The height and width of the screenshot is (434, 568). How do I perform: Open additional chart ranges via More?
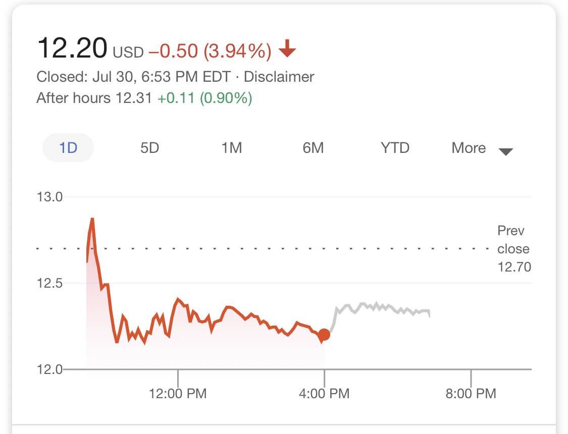click(x=469, y=148)
